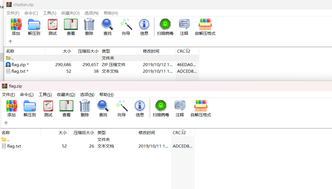Viewport: 332px width, 189px height.
Task: Open 文件(F) menu in chadian.zip window
Action: coord(13,13)
